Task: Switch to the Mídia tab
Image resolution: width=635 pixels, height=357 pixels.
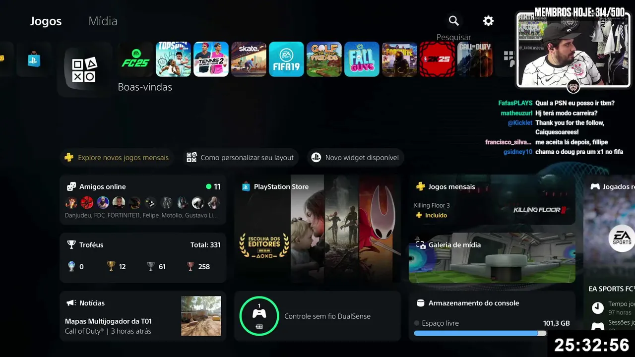Action: (x=103, y=21)
